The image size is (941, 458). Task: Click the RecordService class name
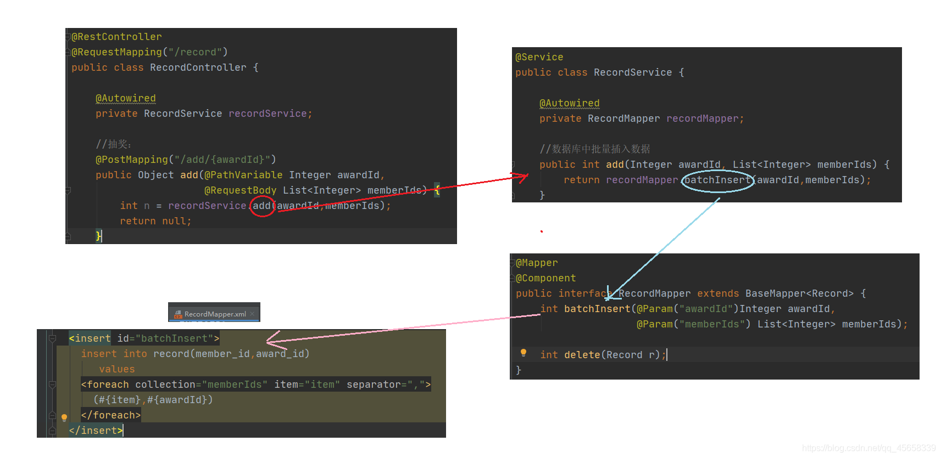(x=633, y=72)
